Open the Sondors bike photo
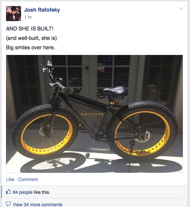 (x=94, y=114)
